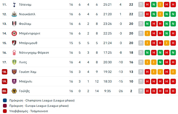The image size is (178, 114).
Task: Click the West Ham crest icon
Action: tap(14, 72)
